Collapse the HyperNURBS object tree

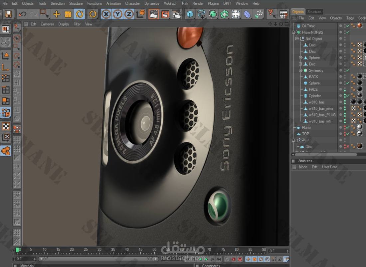click(294, 32)
